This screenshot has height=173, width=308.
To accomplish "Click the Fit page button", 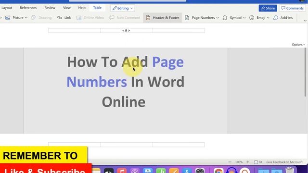I will click(258, 162).
